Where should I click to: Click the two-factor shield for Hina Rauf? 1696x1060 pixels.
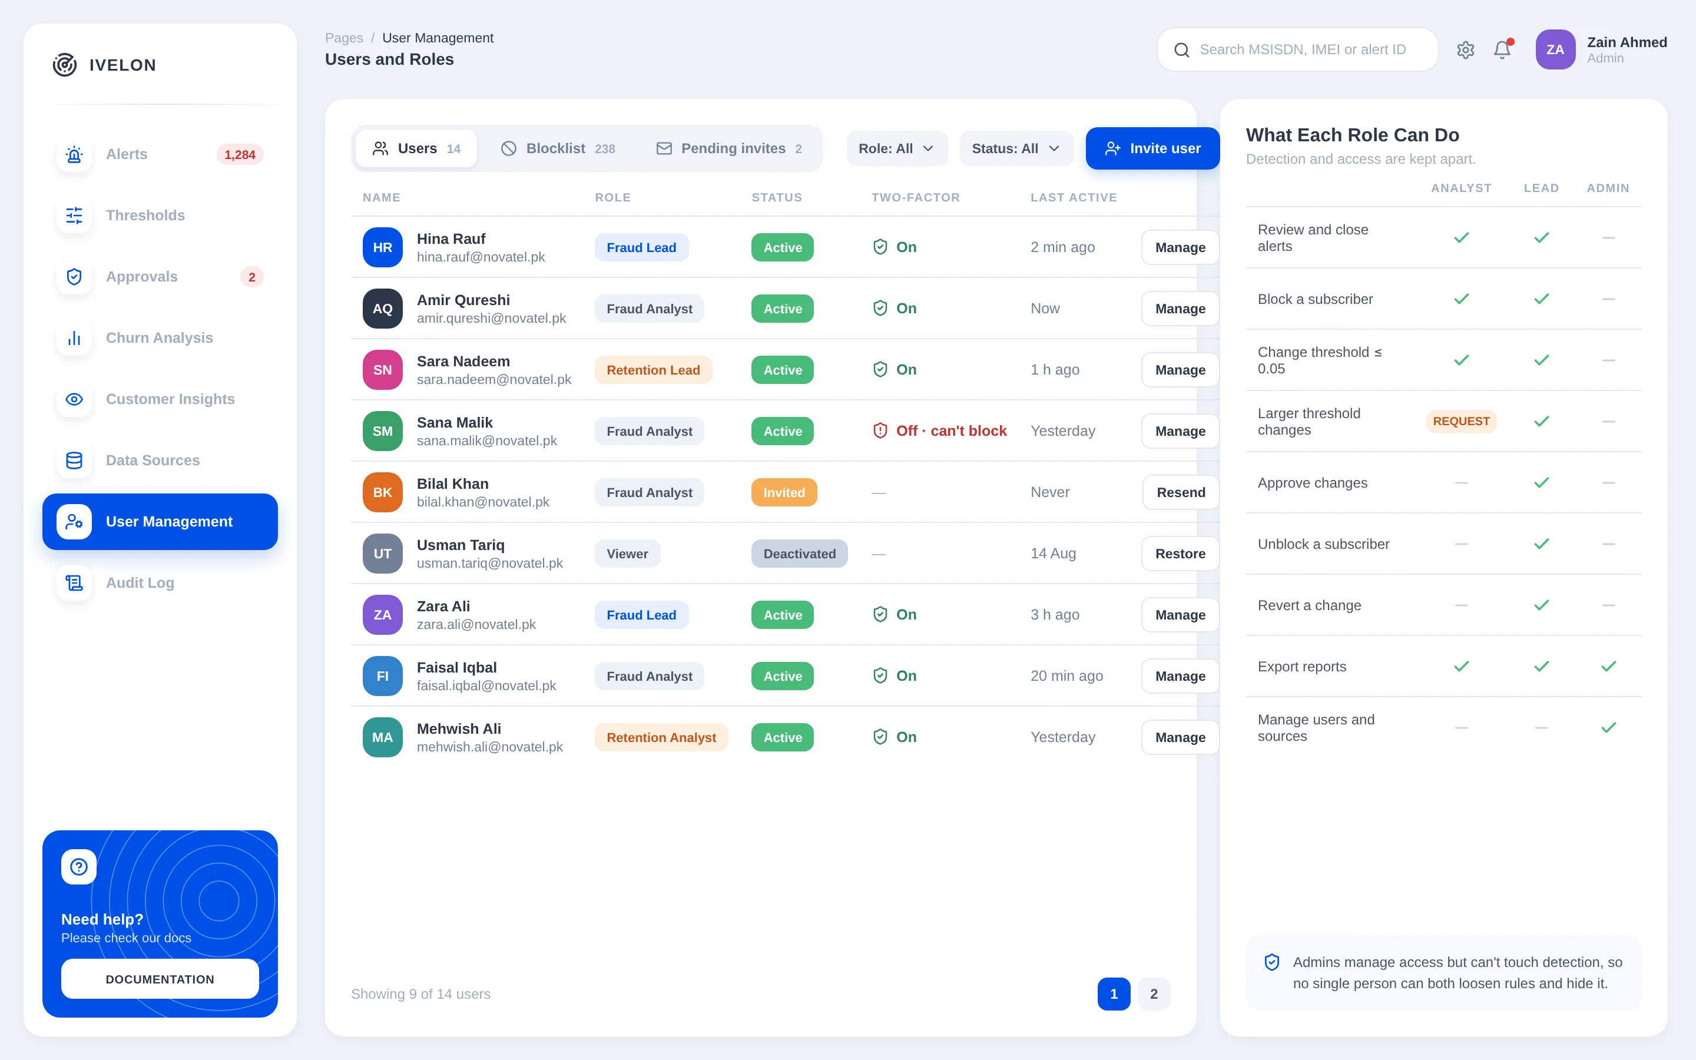(x=880, y=247)
